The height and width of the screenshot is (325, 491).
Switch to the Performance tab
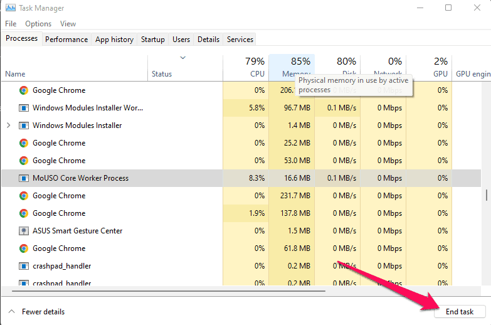[66, 40]
